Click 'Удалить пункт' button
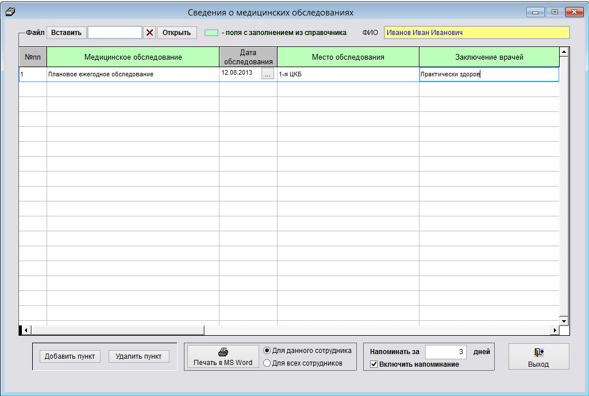The image size is (589, 396). pos(138,356)
